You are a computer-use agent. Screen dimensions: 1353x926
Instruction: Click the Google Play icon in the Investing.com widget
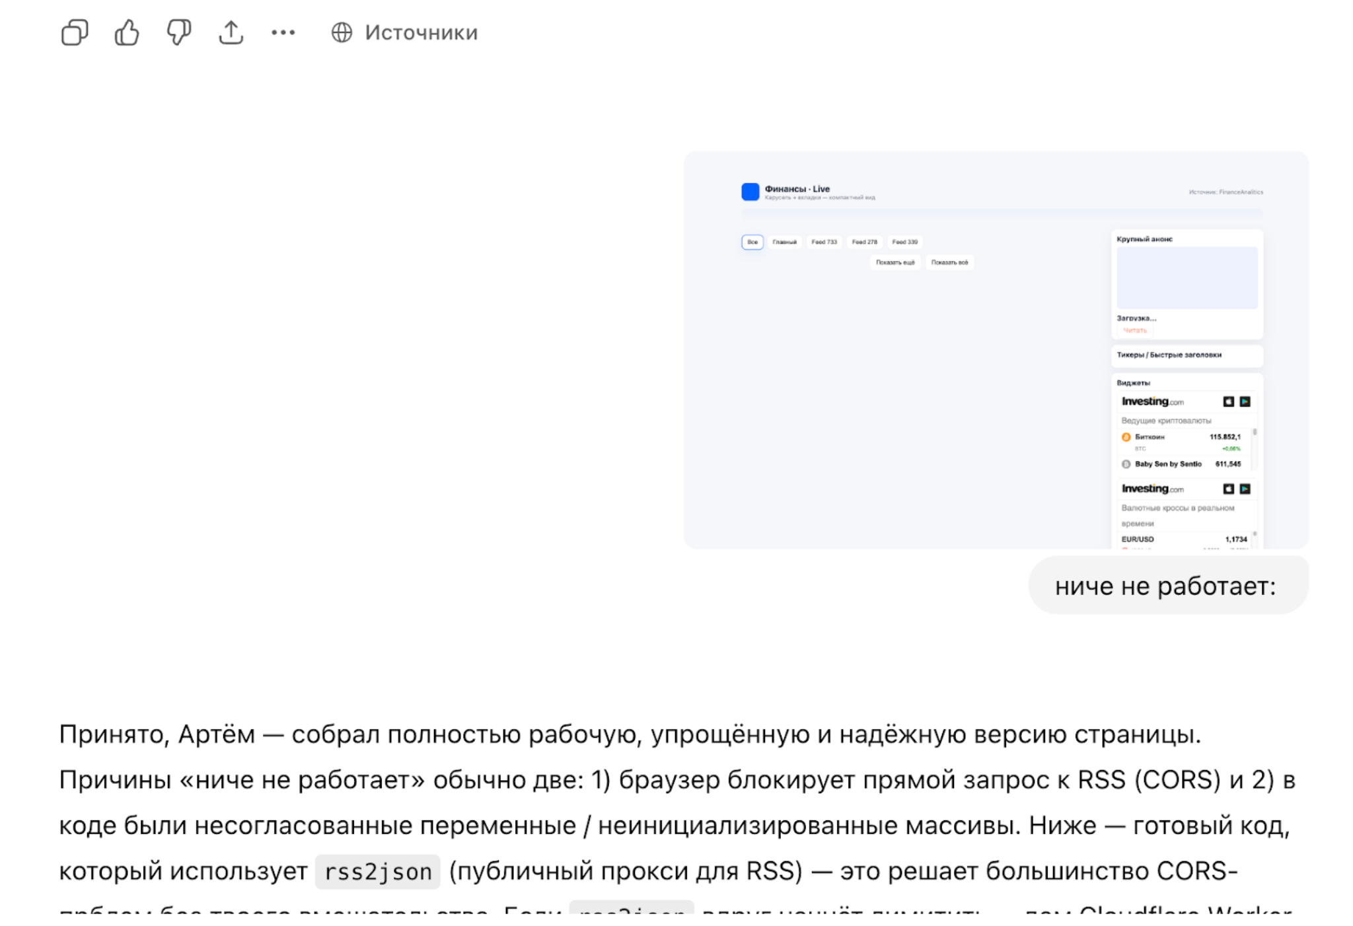point(1245,402)
